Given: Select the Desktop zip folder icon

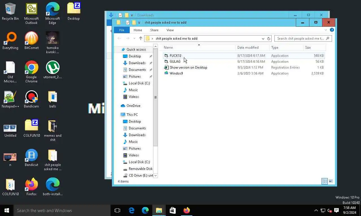Looking at the screenshot, I should click(74, 12).
